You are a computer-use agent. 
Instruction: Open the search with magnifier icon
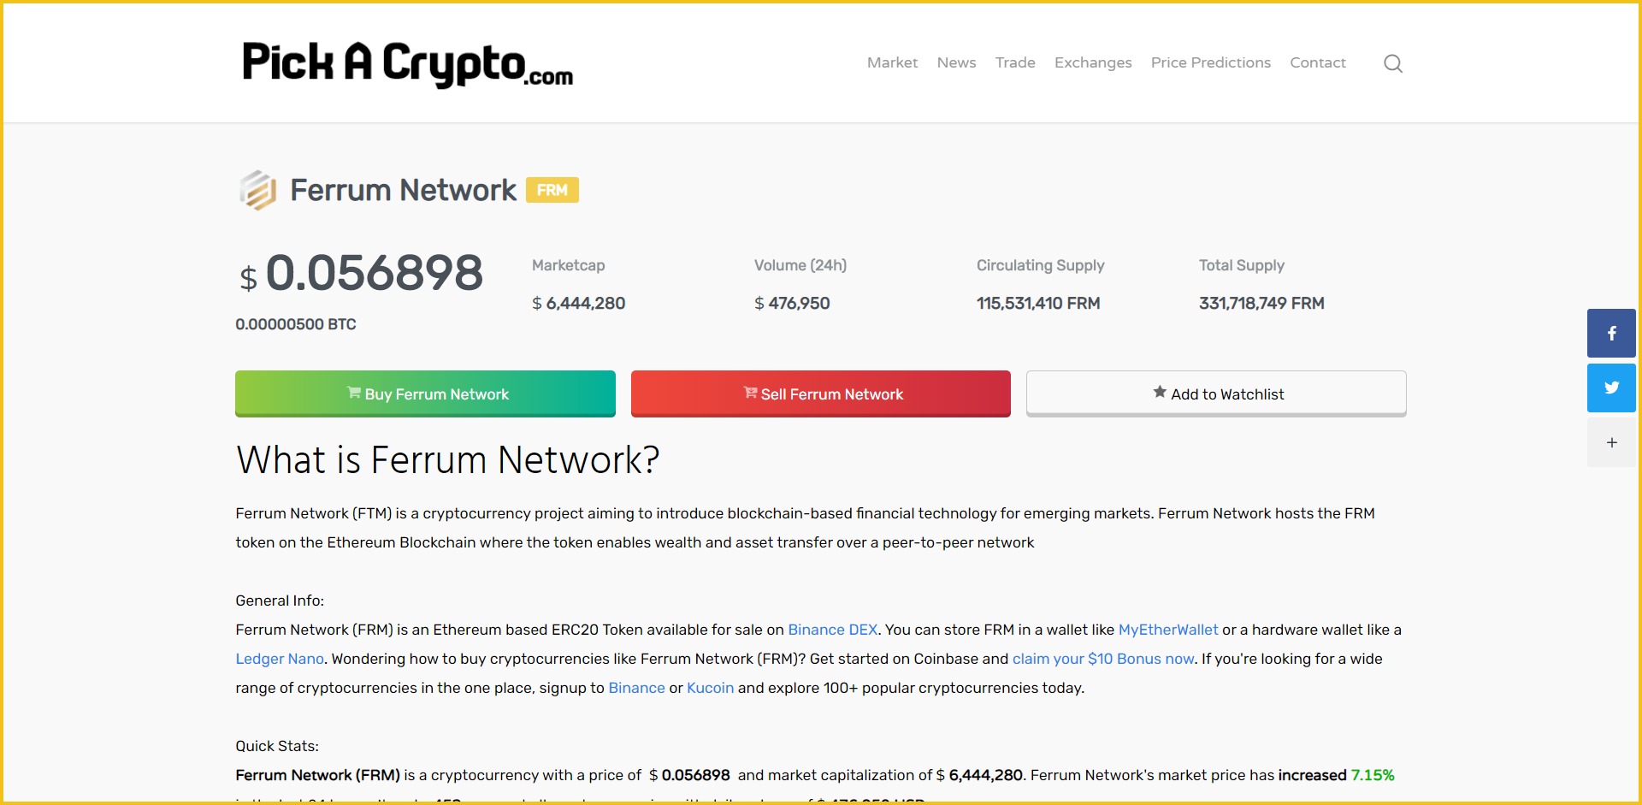click(1392, 62)
